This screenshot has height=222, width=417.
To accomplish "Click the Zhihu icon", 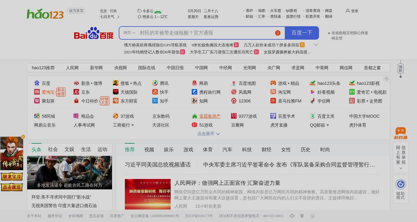I will tap(155, 101).
